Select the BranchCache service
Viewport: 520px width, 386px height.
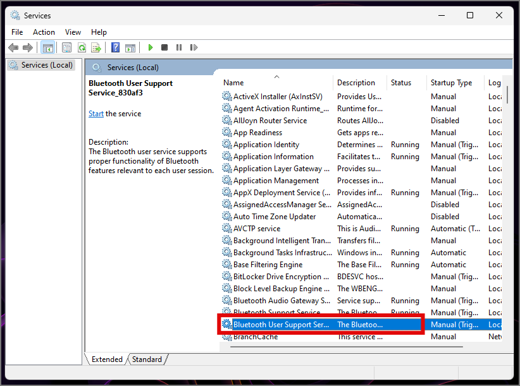[x=361, y=336]
